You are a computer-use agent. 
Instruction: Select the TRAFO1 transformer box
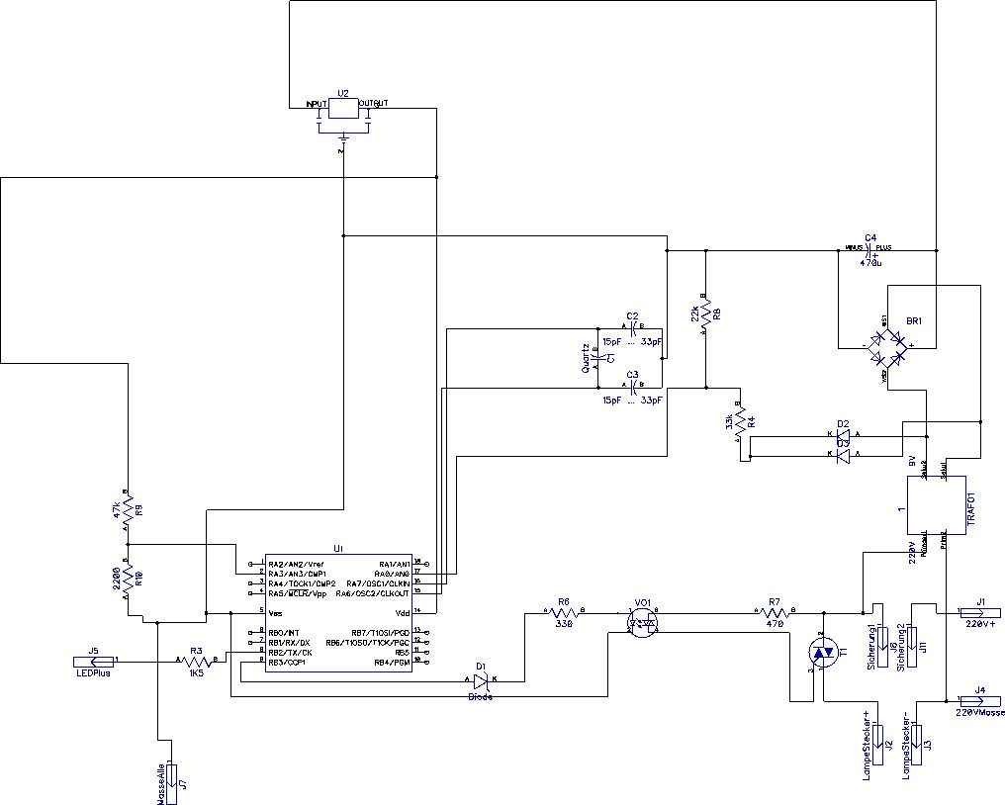[937, 505]
